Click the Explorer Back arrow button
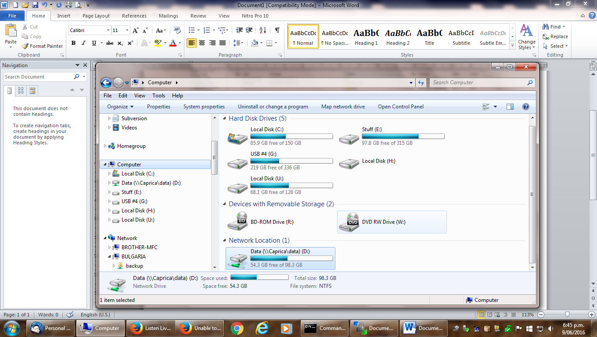The width and height of the screenshot is (597, 337). (x=106, y=82)
